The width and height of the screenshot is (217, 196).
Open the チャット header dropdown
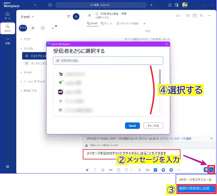click(x=27, y=17)
